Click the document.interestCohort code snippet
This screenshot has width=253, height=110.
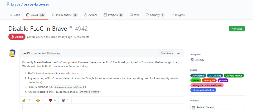69,87
